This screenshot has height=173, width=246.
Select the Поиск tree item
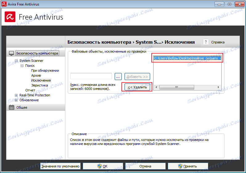tap(30, 66)
